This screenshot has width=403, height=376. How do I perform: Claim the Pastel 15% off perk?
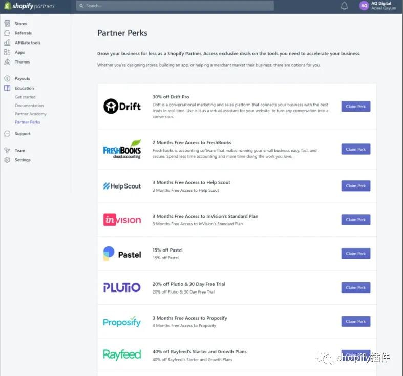356,254
